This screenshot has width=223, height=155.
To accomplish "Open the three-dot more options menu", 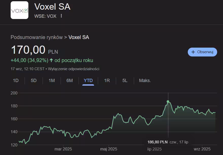I will point(61,16).
